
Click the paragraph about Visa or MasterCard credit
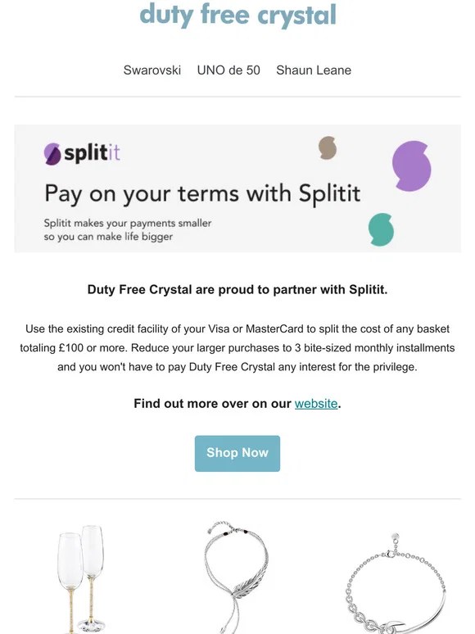237,348
